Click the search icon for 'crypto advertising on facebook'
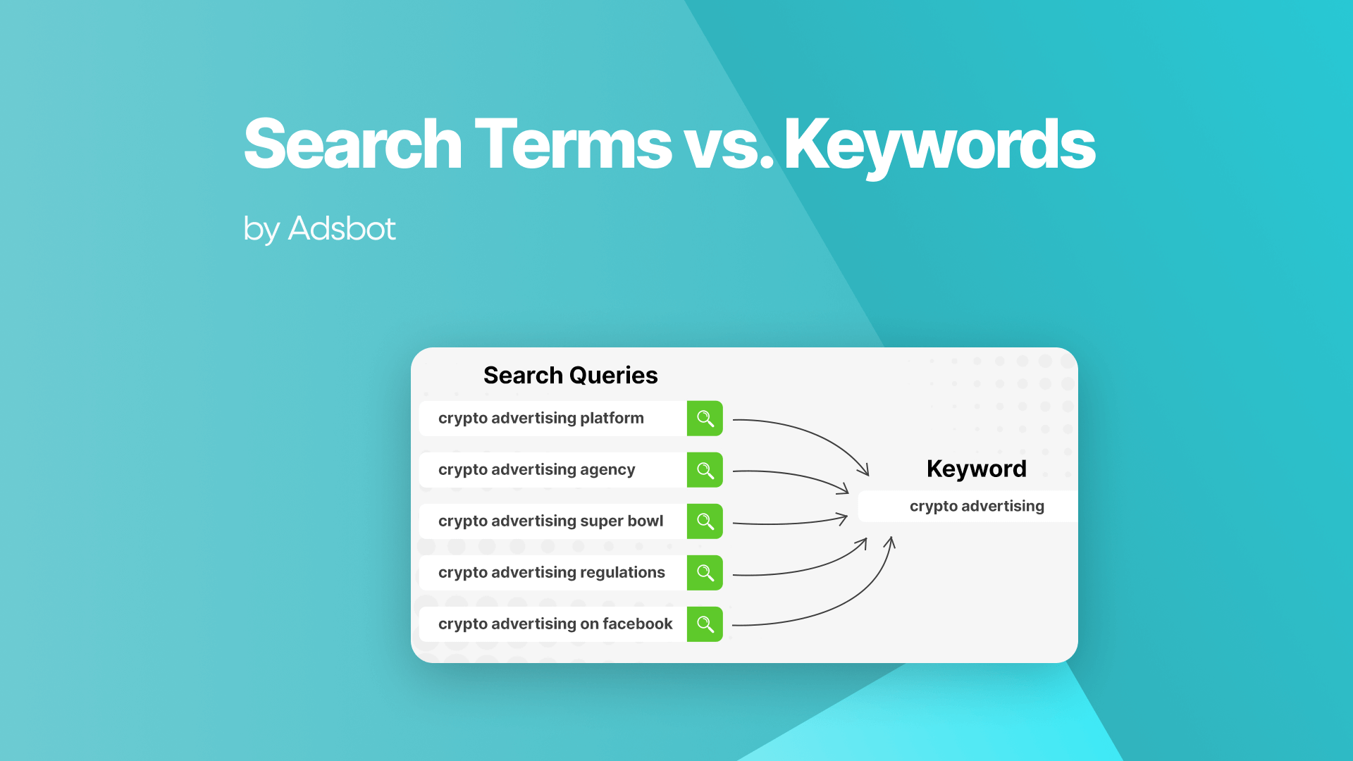The image size is (1353, 761). (705, 624)
